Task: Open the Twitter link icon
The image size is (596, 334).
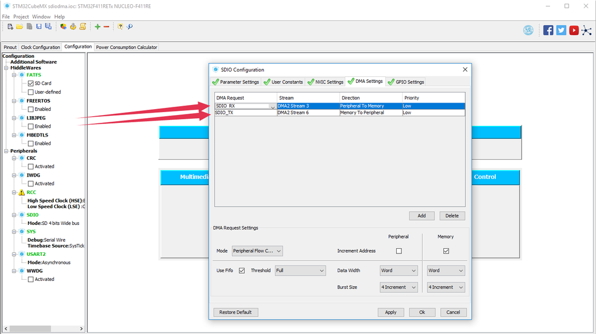Action: 561,30
